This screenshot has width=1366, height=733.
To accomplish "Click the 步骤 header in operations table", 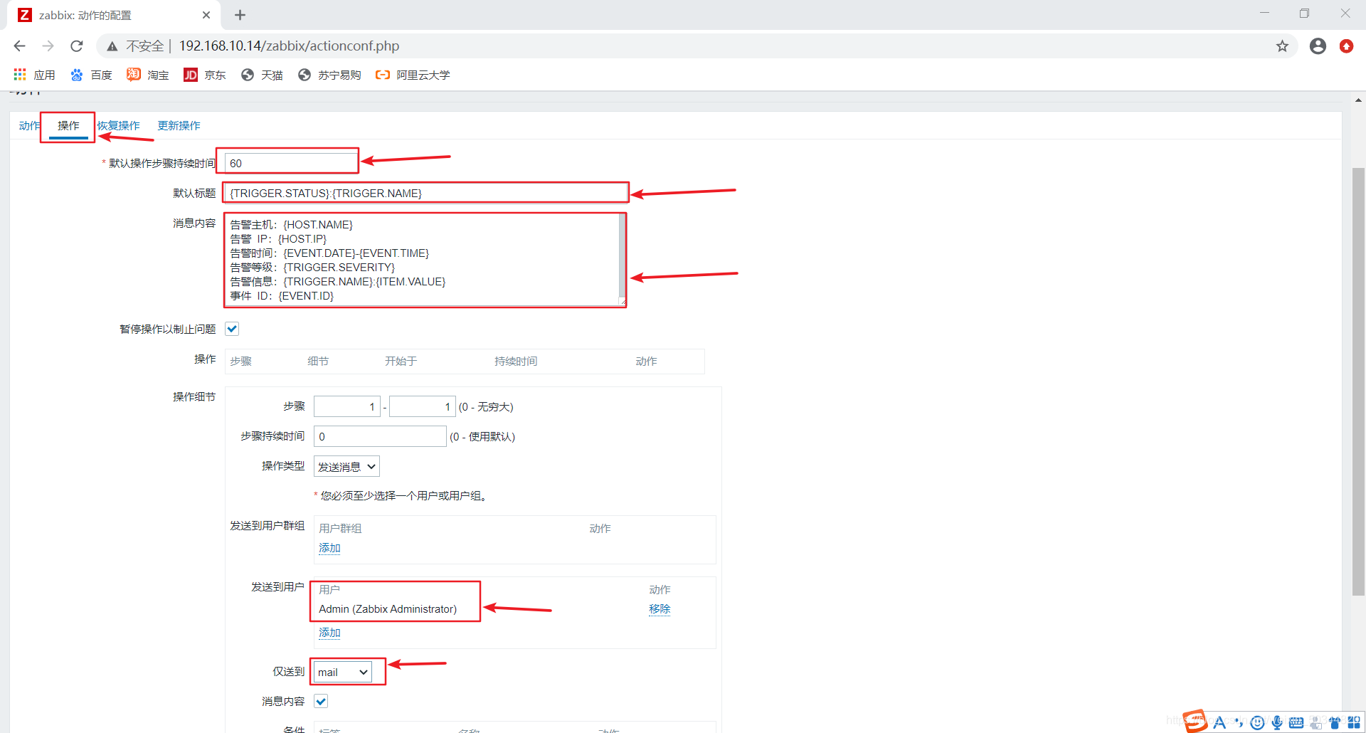I will pos(240,362).
